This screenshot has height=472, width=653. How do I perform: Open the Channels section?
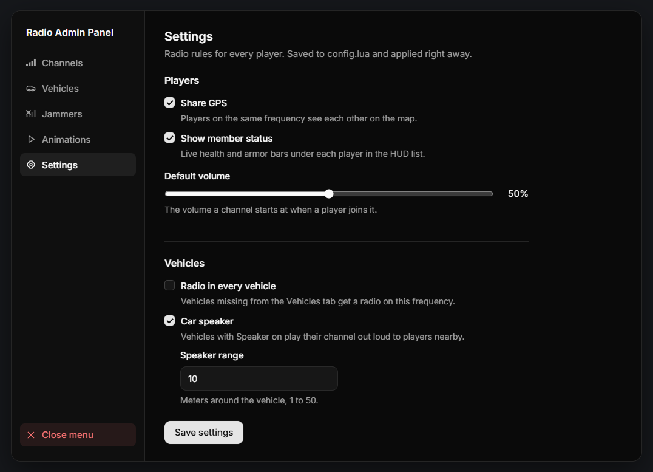pos(78,63)
